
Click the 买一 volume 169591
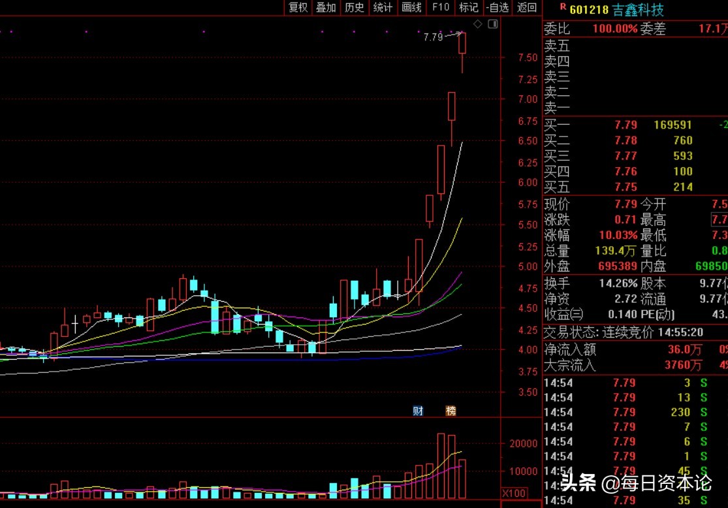tap(673, 125)
